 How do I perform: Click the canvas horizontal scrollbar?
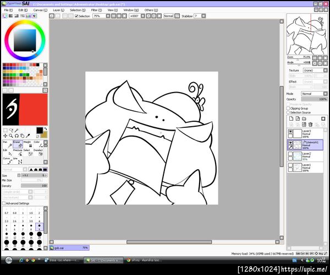169,242
